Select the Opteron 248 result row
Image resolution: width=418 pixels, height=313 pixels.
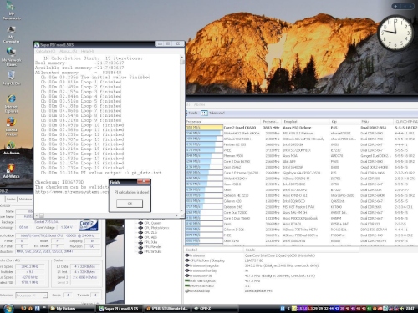[302, 207]
